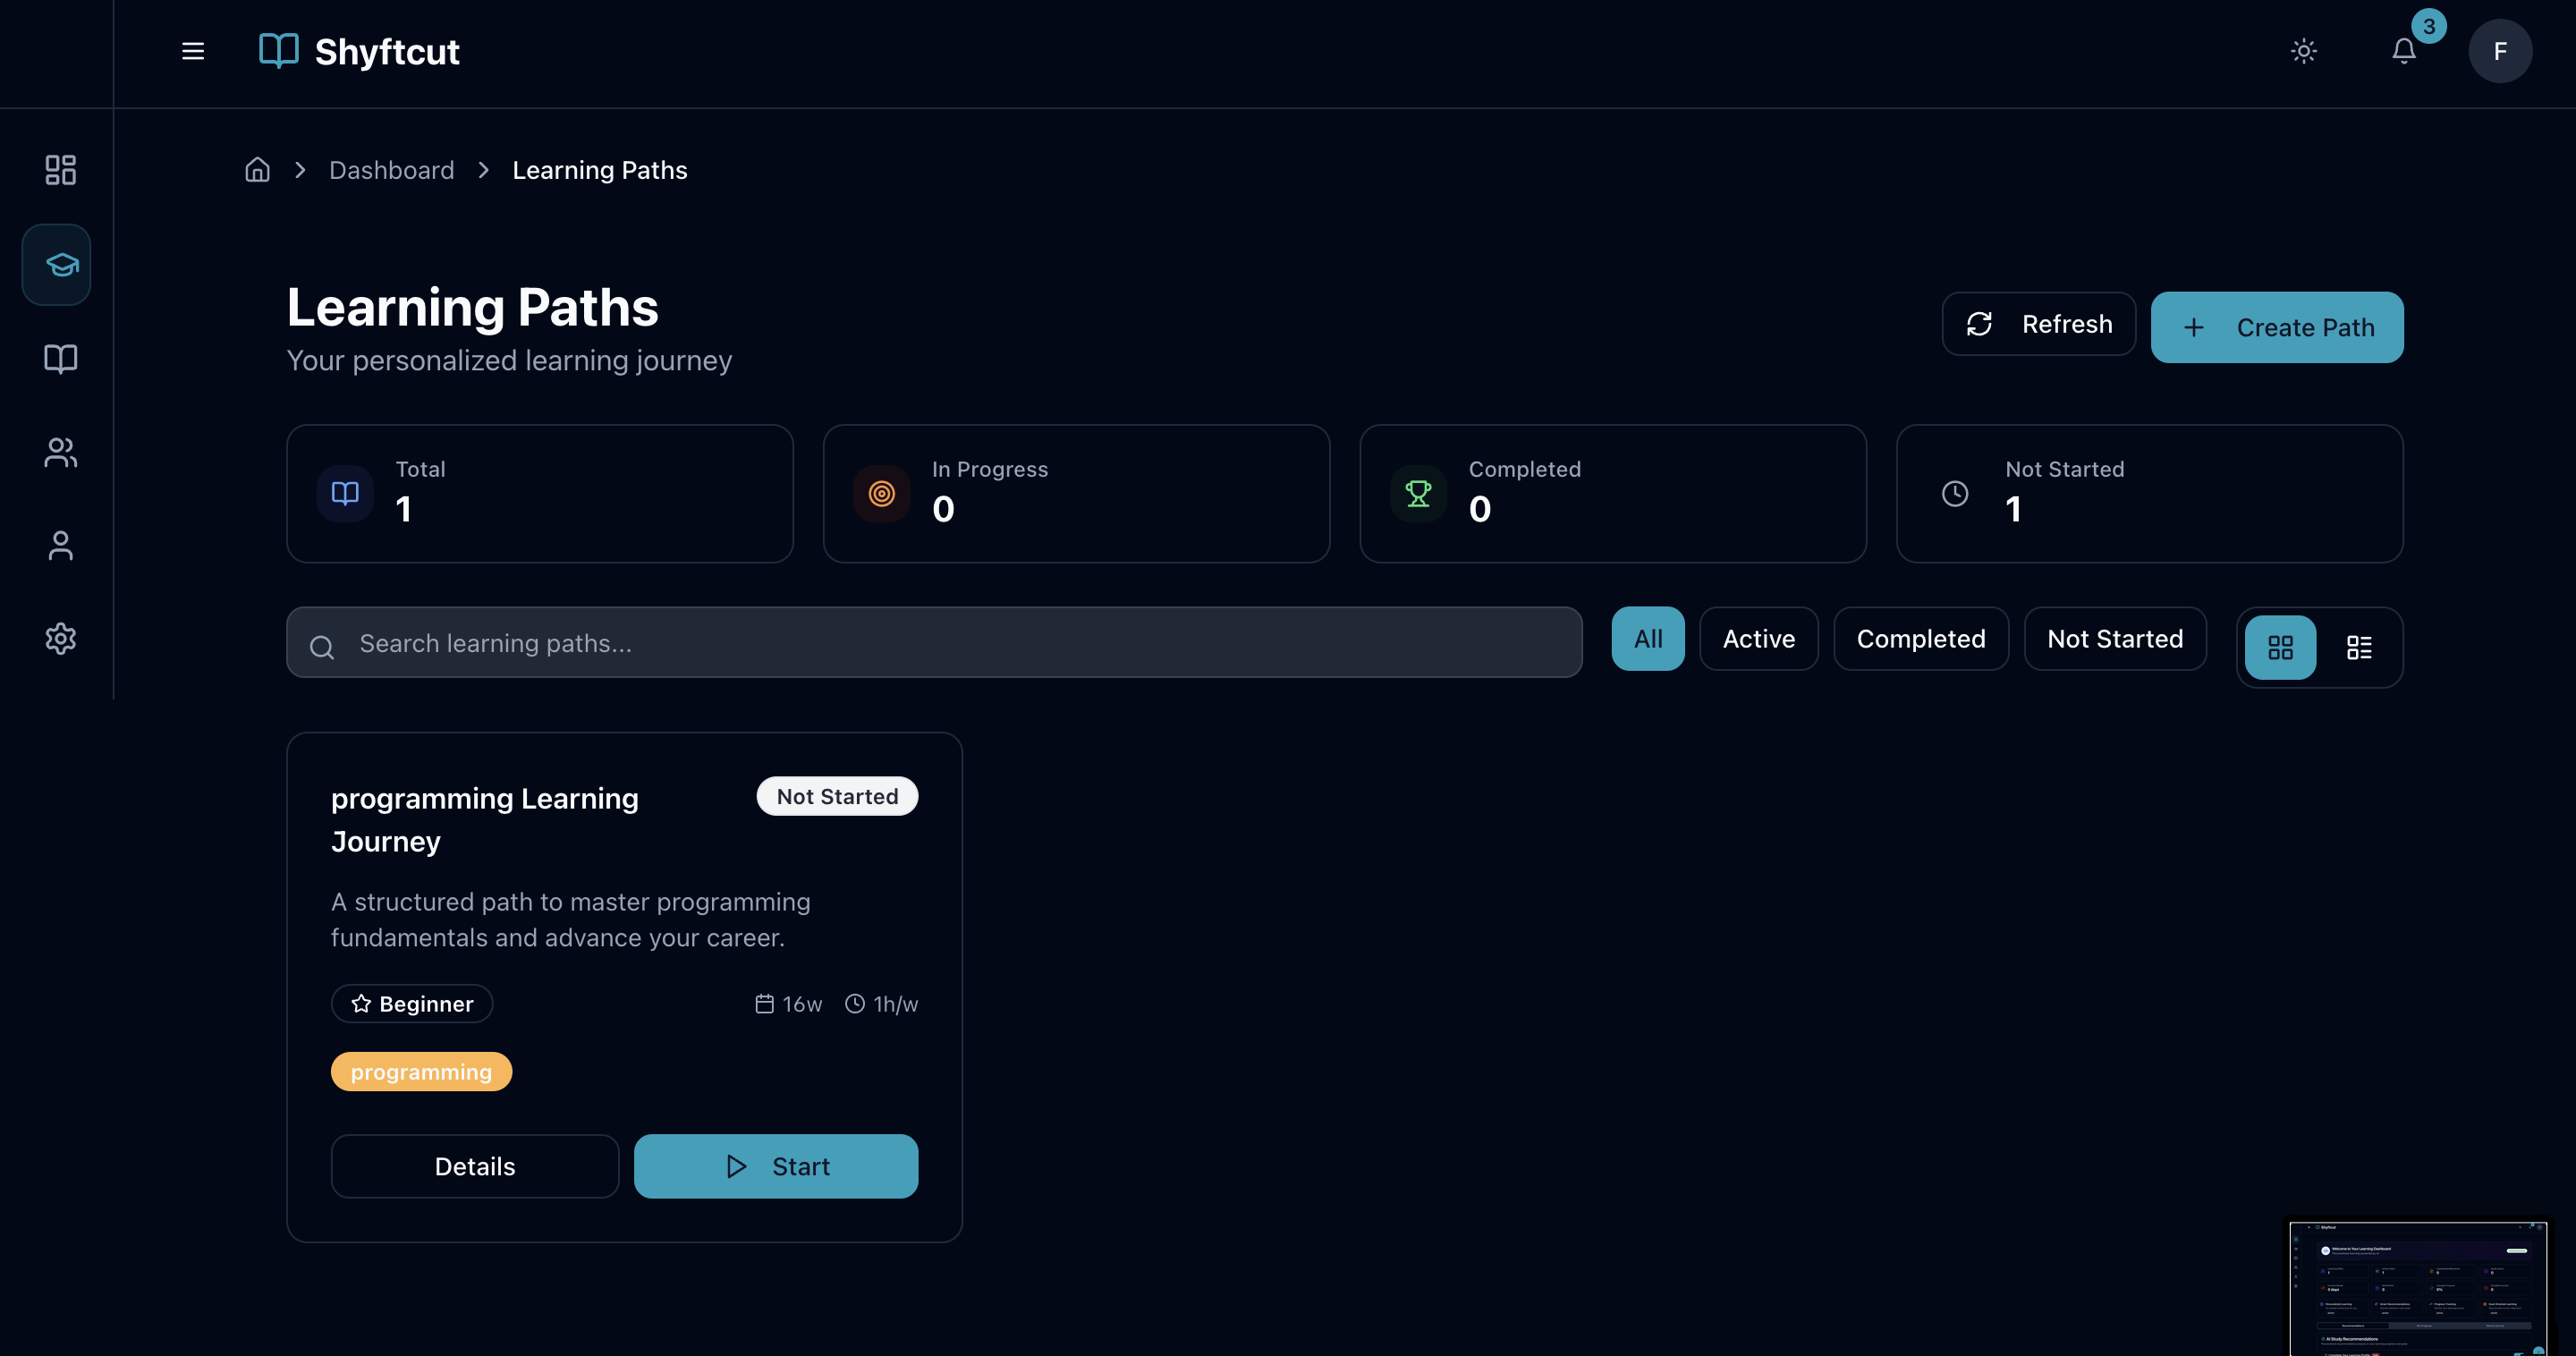Open the hamburger sidebar menu
The image size is (2576, 1356).
[x=193, y=51]
